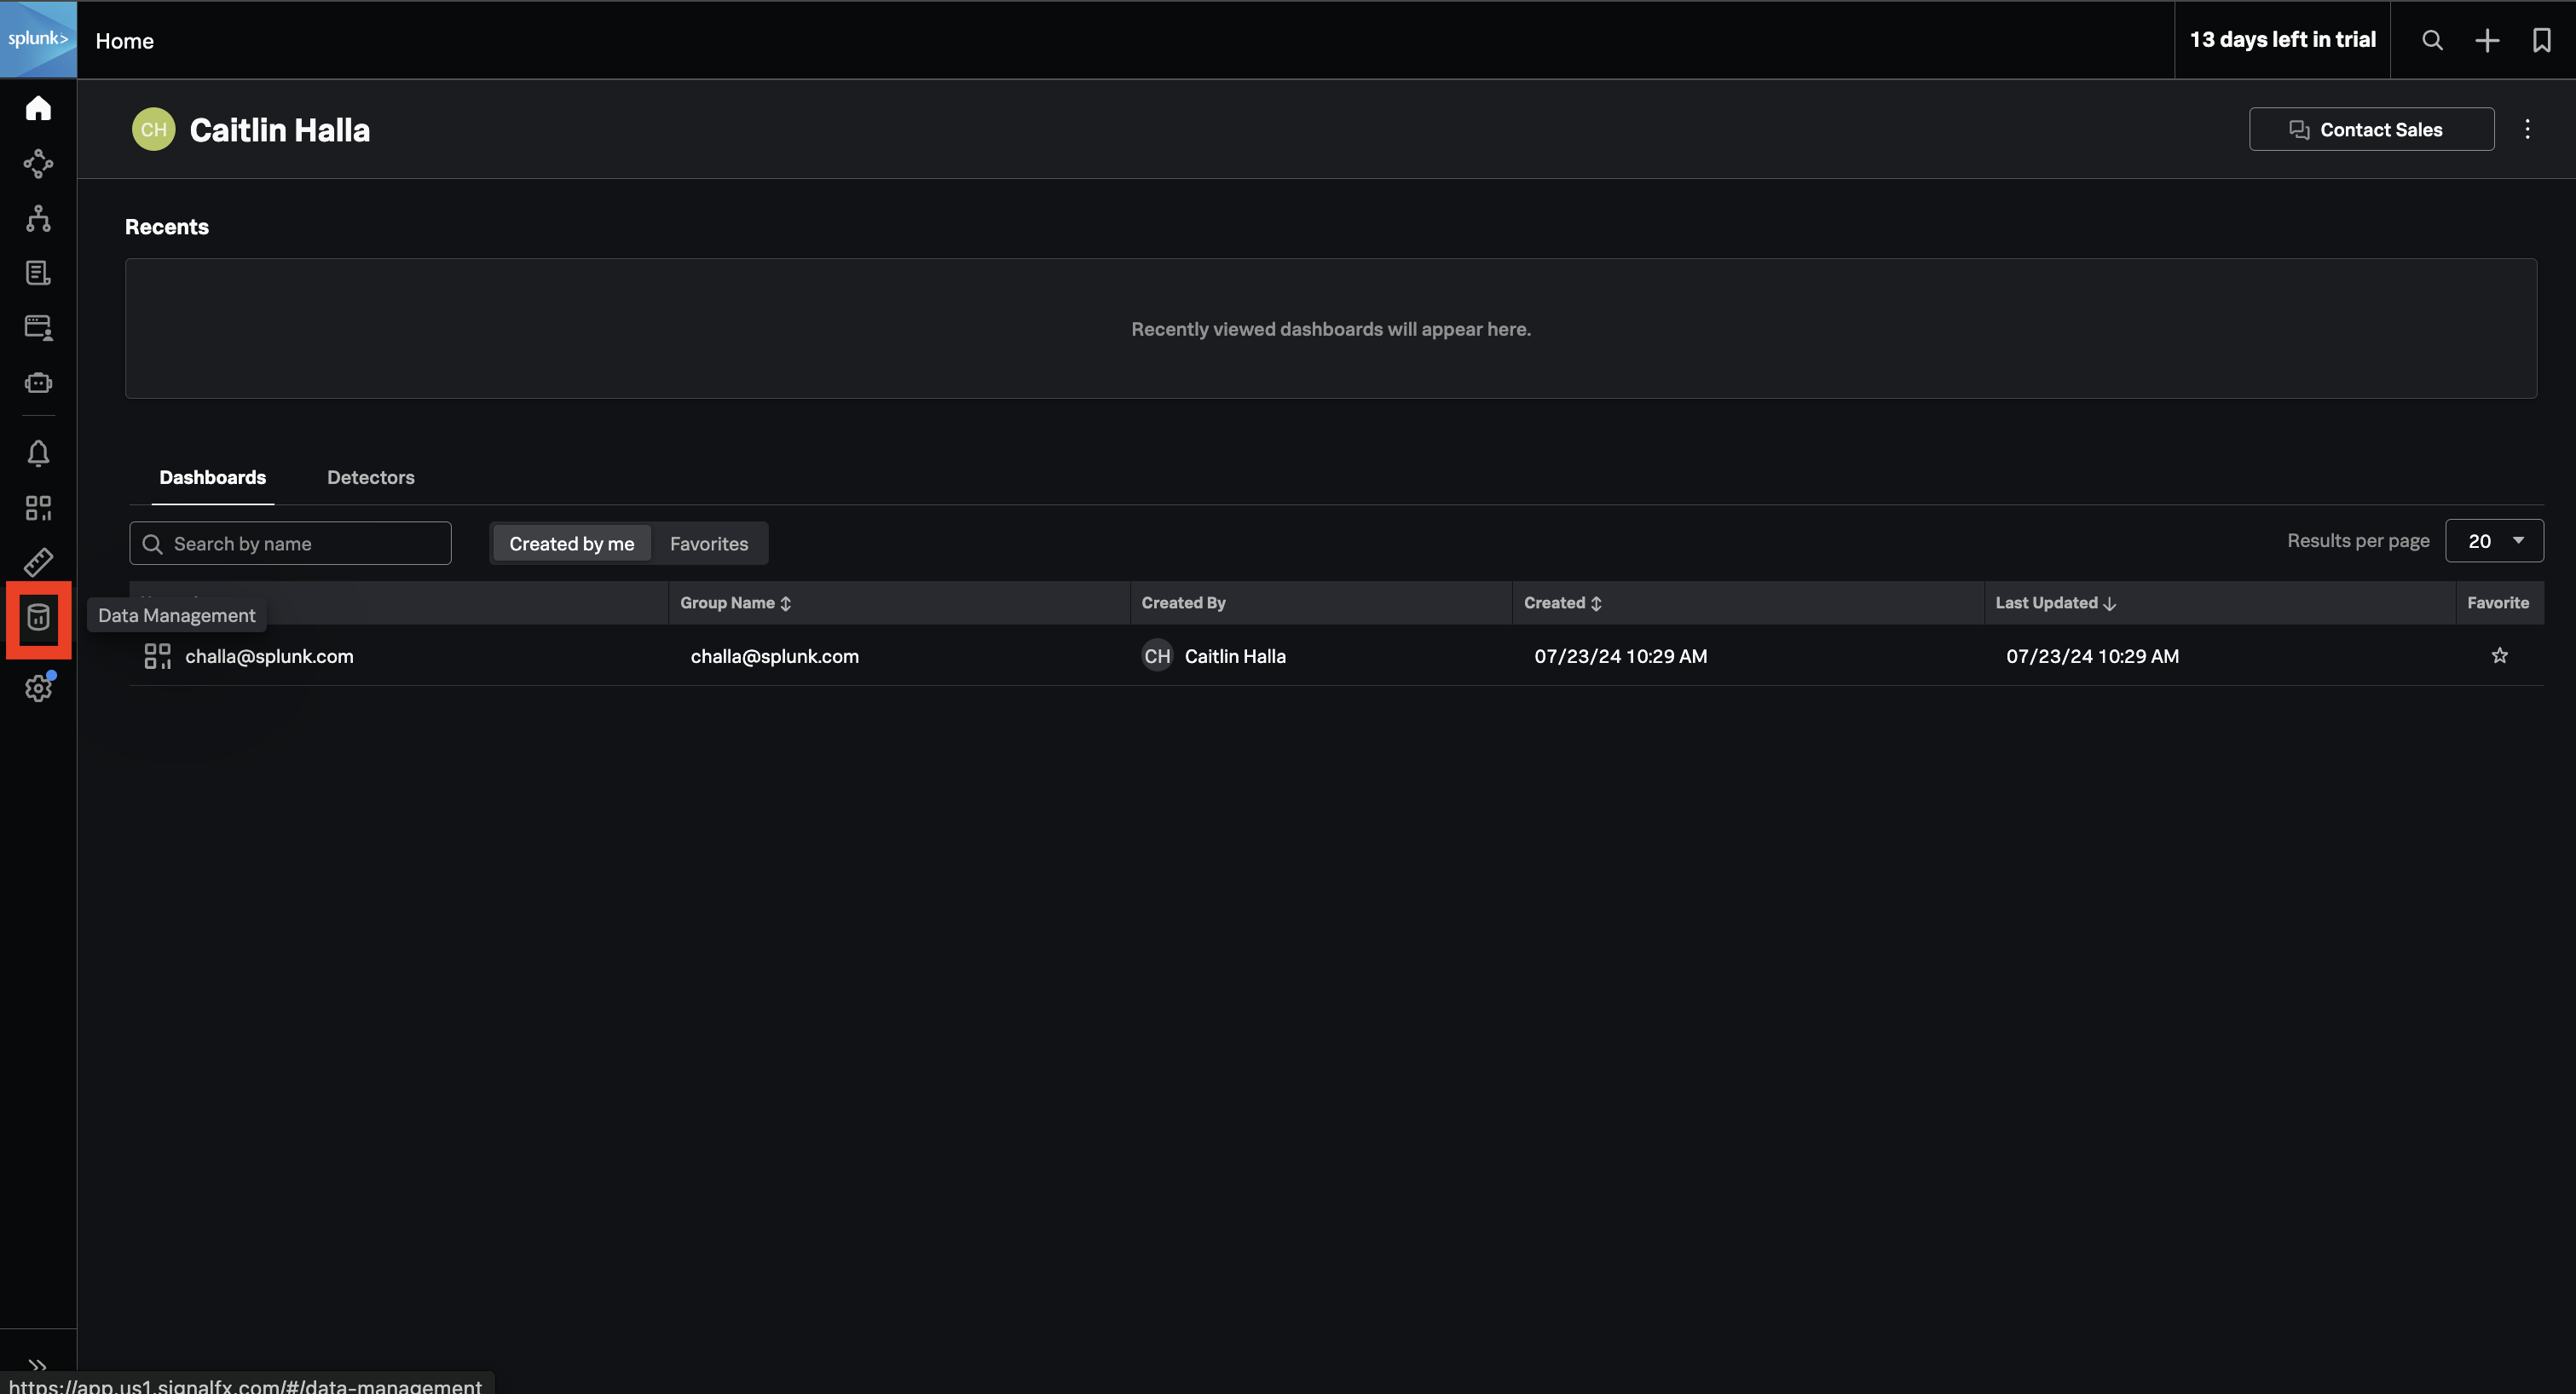Switch to the Detectors tab

[370, 476]
